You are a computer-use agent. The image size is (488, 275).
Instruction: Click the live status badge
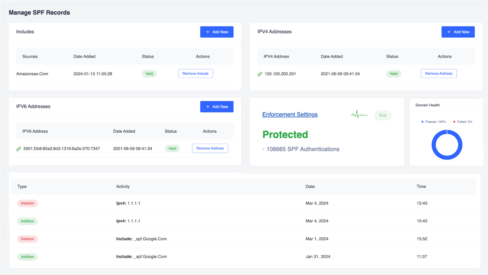pyautogui.click(x=383, y=115)
